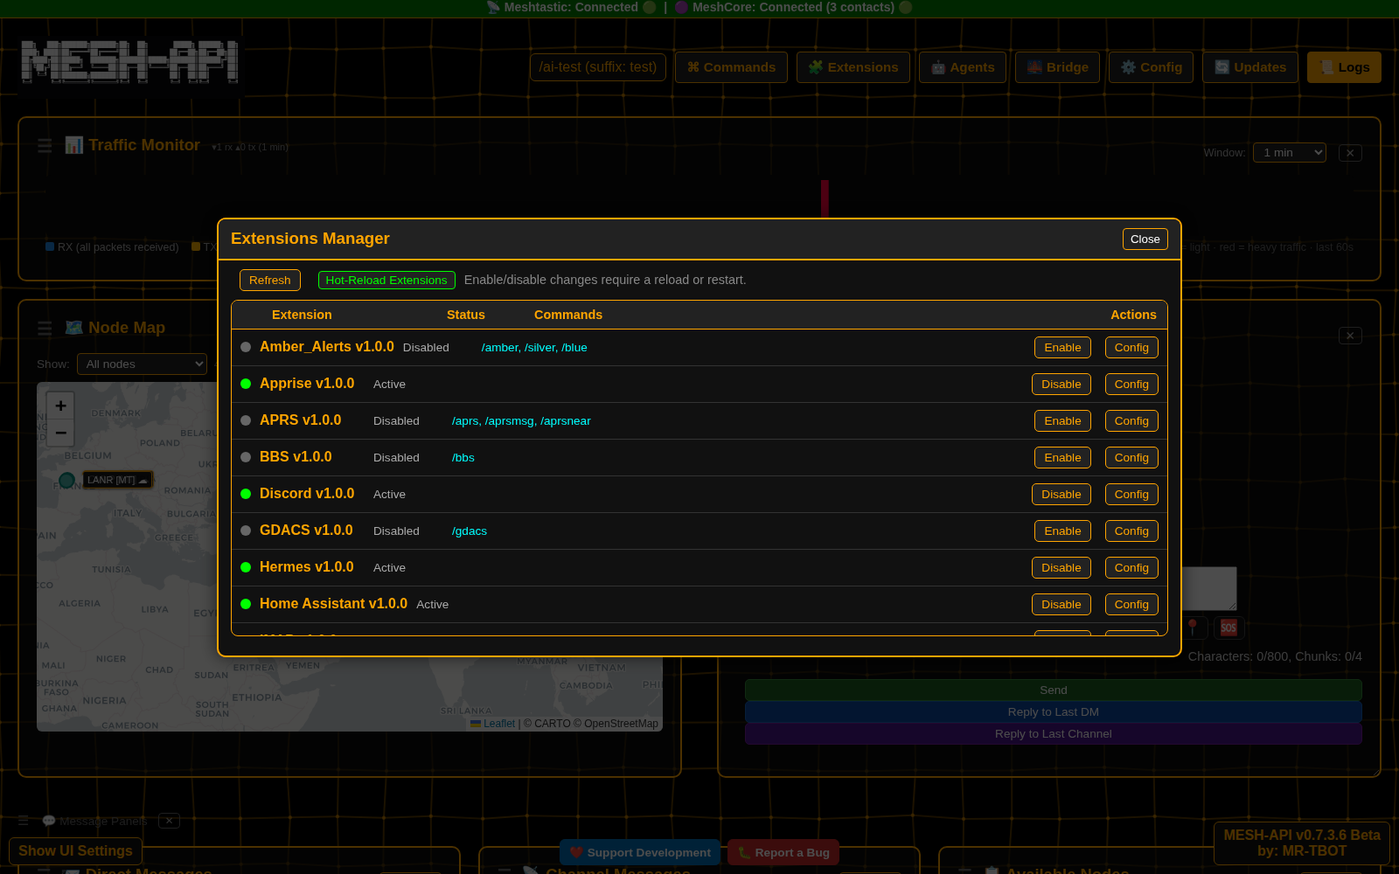
Task: Click the RX legend color swatch
Action: point(50,246)
